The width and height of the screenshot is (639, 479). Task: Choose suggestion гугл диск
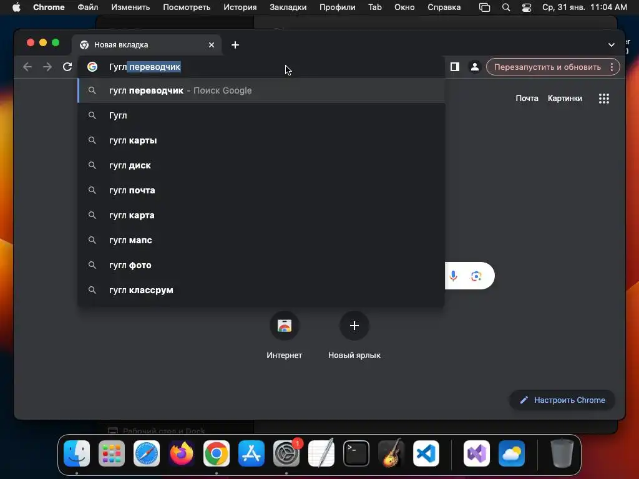click(x=261, y=165)
